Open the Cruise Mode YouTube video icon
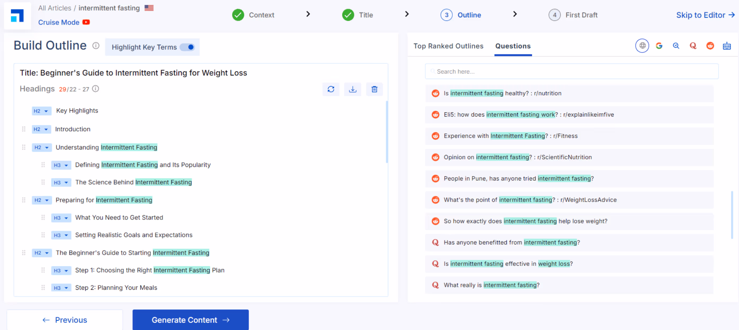 pyautogui.click(x=86, y=22)
